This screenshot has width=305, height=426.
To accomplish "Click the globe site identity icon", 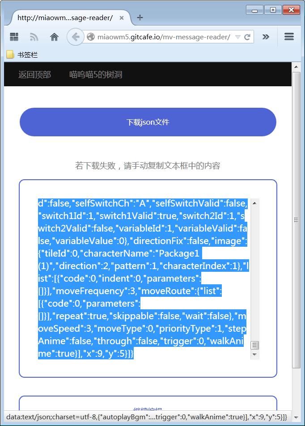I will point(90,37).
